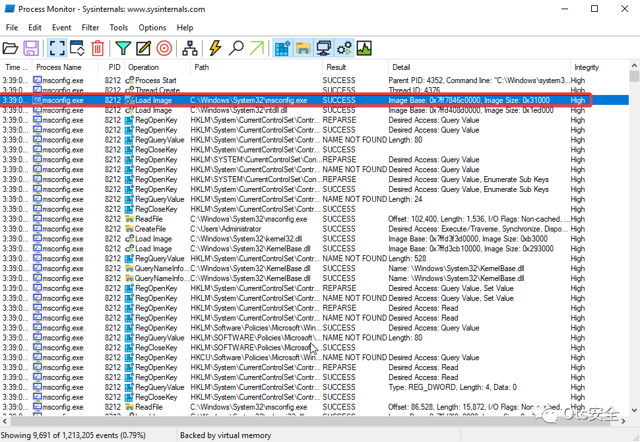The image size is (640, 442).
Task: Click the Path column header
Action: (x=256, y=67)
